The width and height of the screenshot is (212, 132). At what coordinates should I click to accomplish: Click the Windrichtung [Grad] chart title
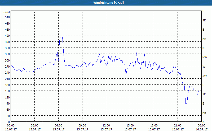click(x=108, y=3)
